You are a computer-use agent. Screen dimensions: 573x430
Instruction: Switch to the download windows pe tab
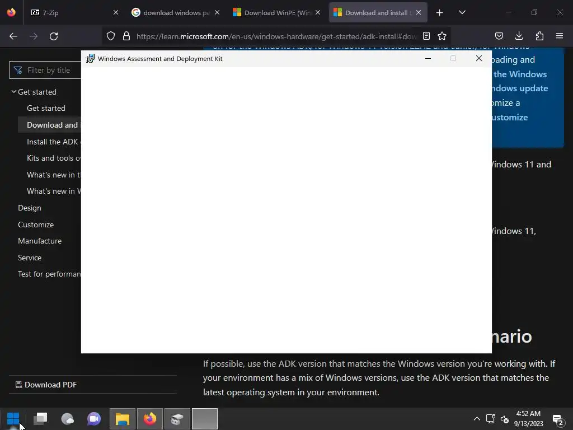point(175,13)
